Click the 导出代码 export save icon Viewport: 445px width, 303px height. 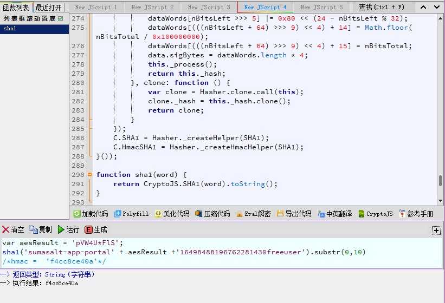(x=280, y=214)
